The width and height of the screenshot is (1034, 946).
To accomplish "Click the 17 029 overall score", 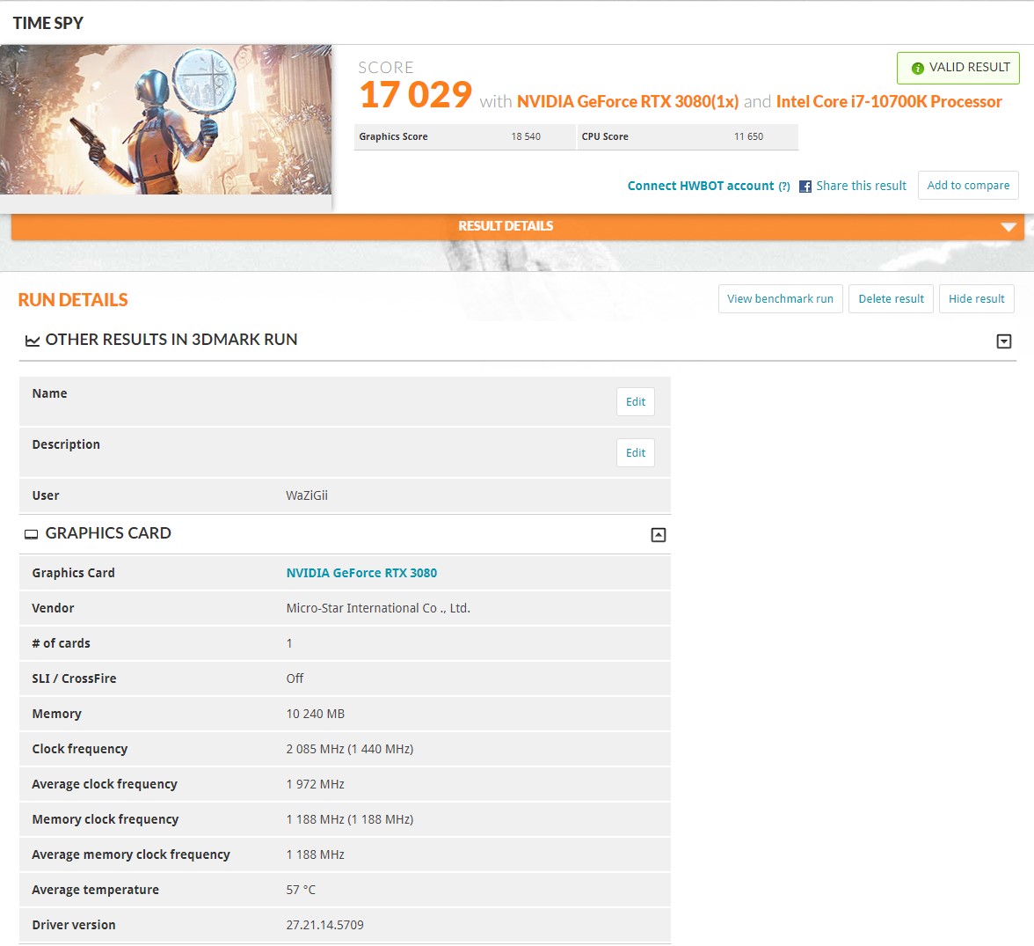I will (x=415, y=94).
